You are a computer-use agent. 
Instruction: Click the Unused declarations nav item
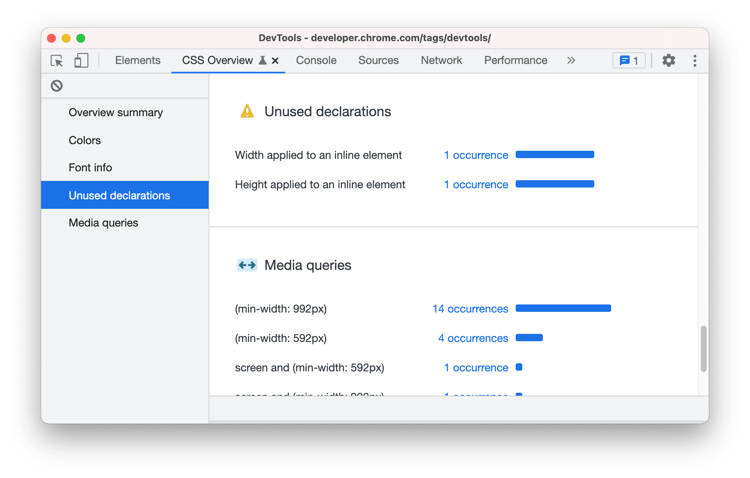click(120, 195)
